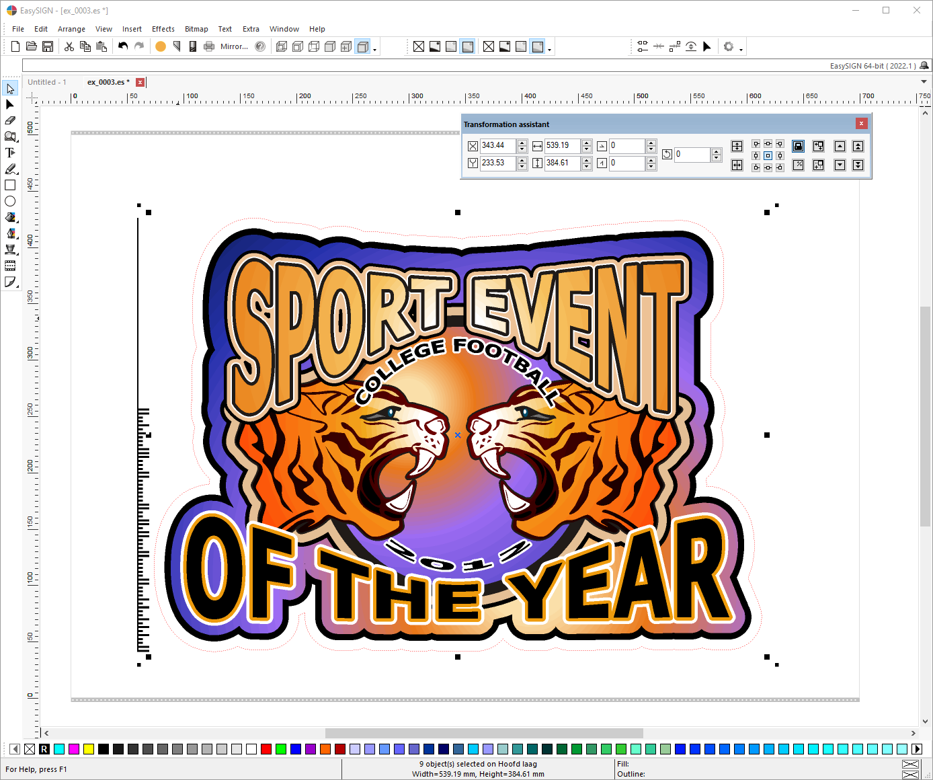Toggle the highlighted 3D cube view button
The height and width of the screenshot is (780, 933).
pyautogui.click(x=362, y=46)
